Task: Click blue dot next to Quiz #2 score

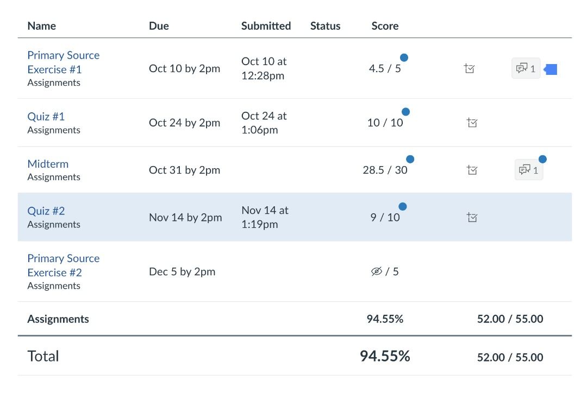Action: 403,206
